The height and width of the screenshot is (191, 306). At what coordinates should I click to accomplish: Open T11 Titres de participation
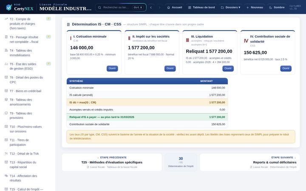tap(27, 142)
